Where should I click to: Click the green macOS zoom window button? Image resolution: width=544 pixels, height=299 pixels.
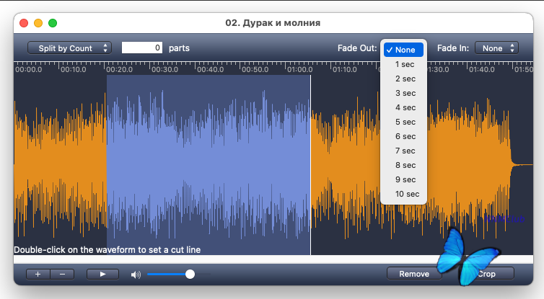tap(53, 23)
